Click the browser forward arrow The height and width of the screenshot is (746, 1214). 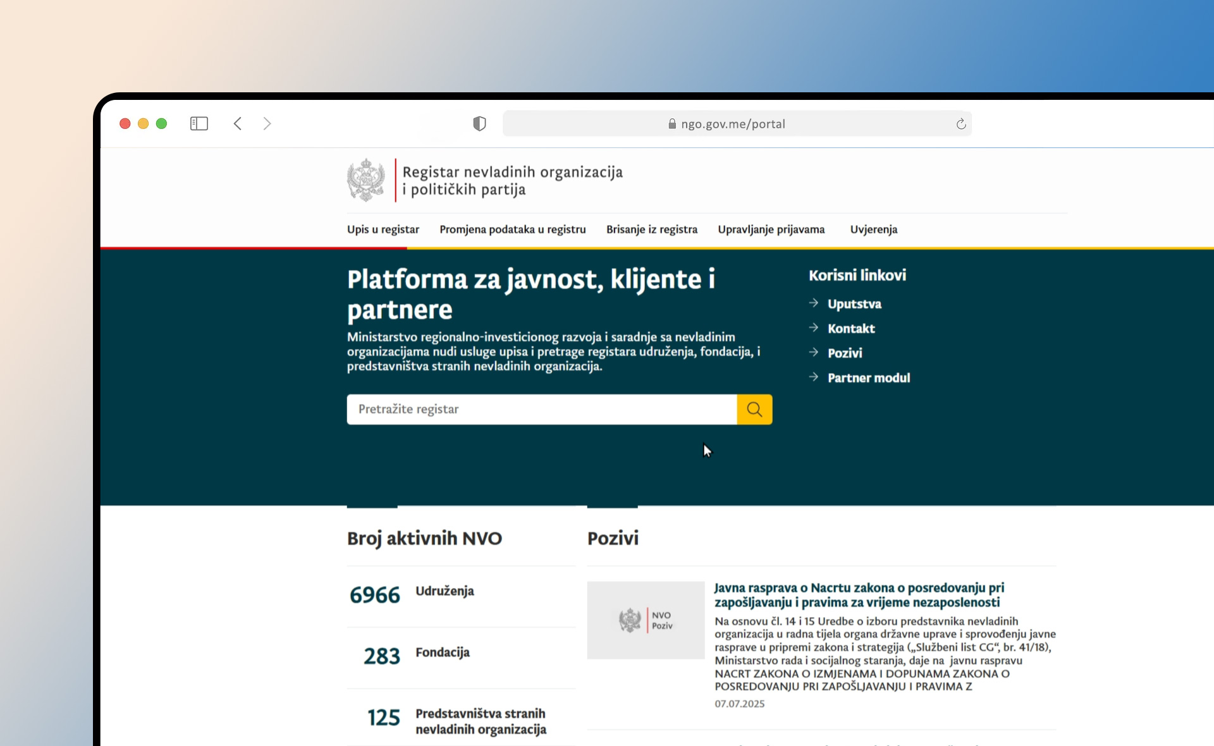(x=267, y=123)
